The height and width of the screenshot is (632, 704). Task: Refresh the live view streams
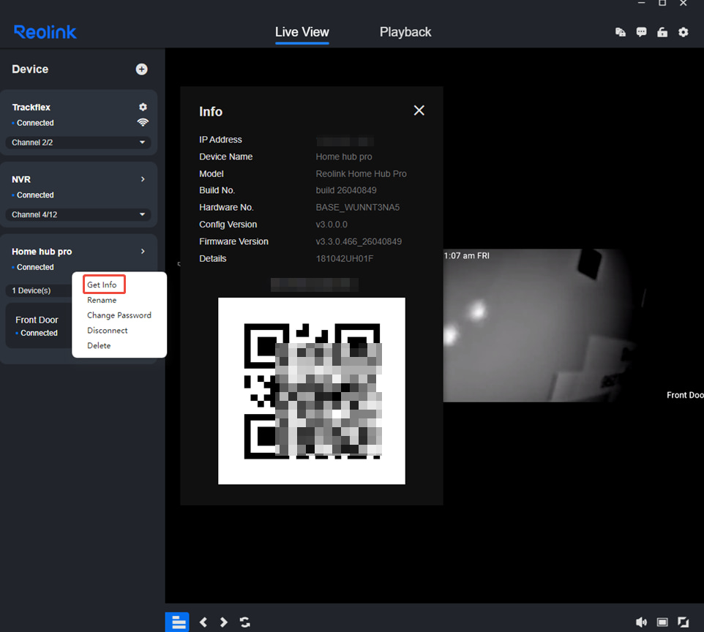(244, 622)
